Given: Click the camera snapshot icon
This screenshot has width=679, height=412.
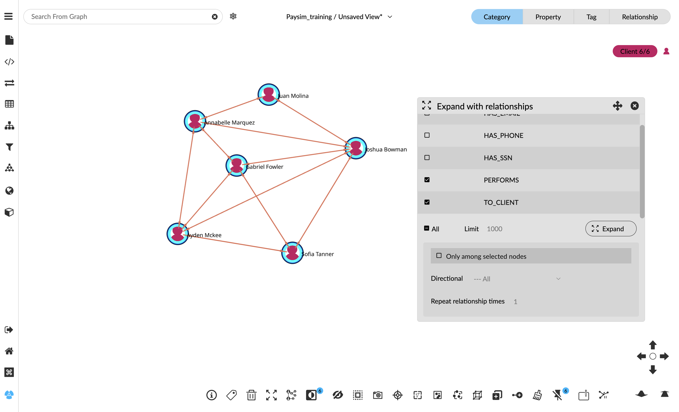Looking at the screenshot, I should pyautogui.click(x=378, y=395).
